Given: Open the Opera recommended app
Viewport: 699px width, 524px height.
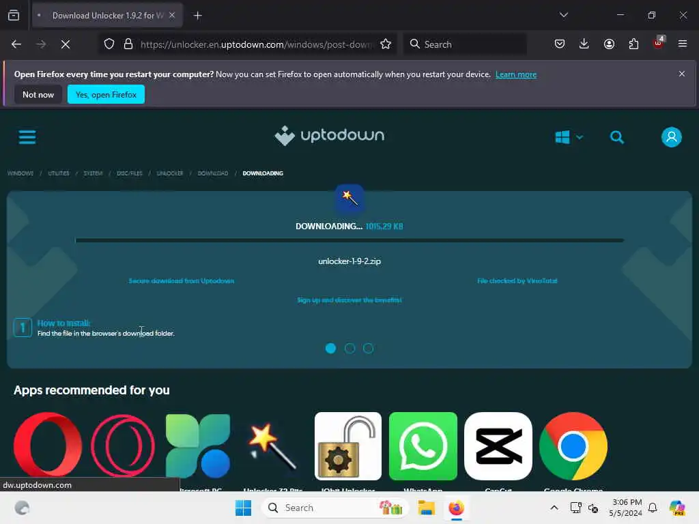Looking at the screenshot, I should click(48, 445).
